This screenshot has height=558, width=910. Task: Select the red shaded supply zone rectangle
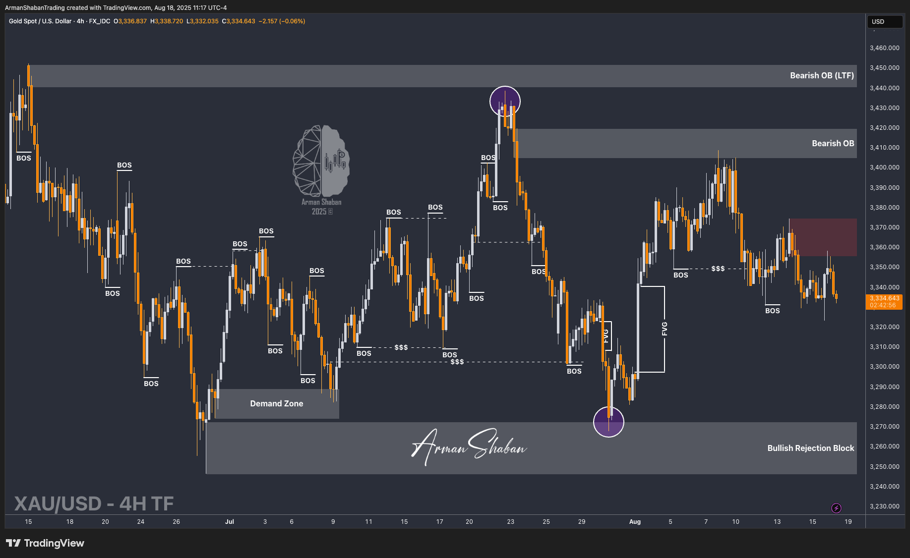coord(823,237)
